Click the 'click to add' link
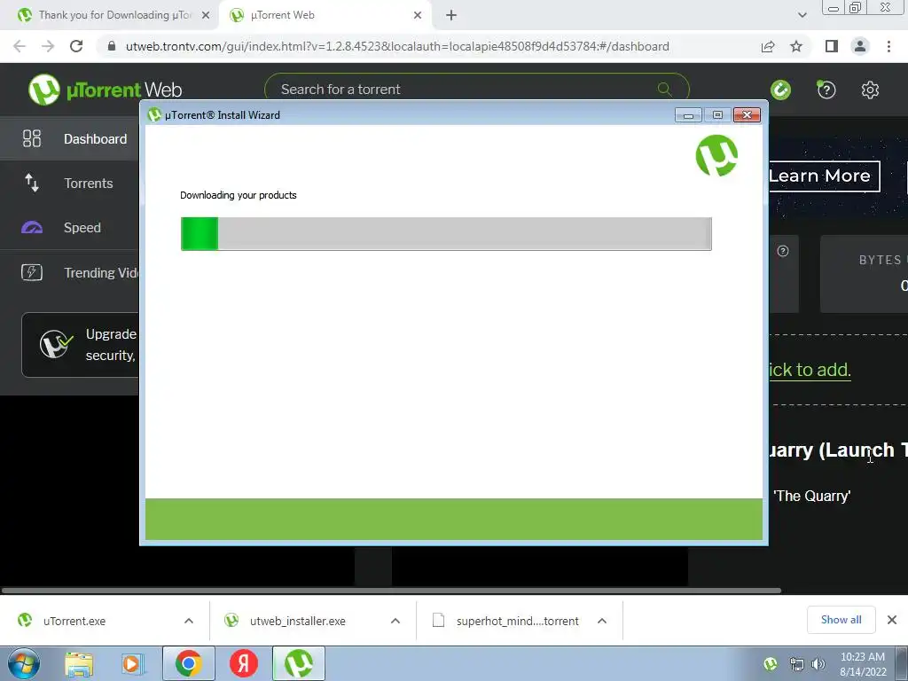This screenshot has width=908, height=681. pyautogui.click(x=810, y=370)
